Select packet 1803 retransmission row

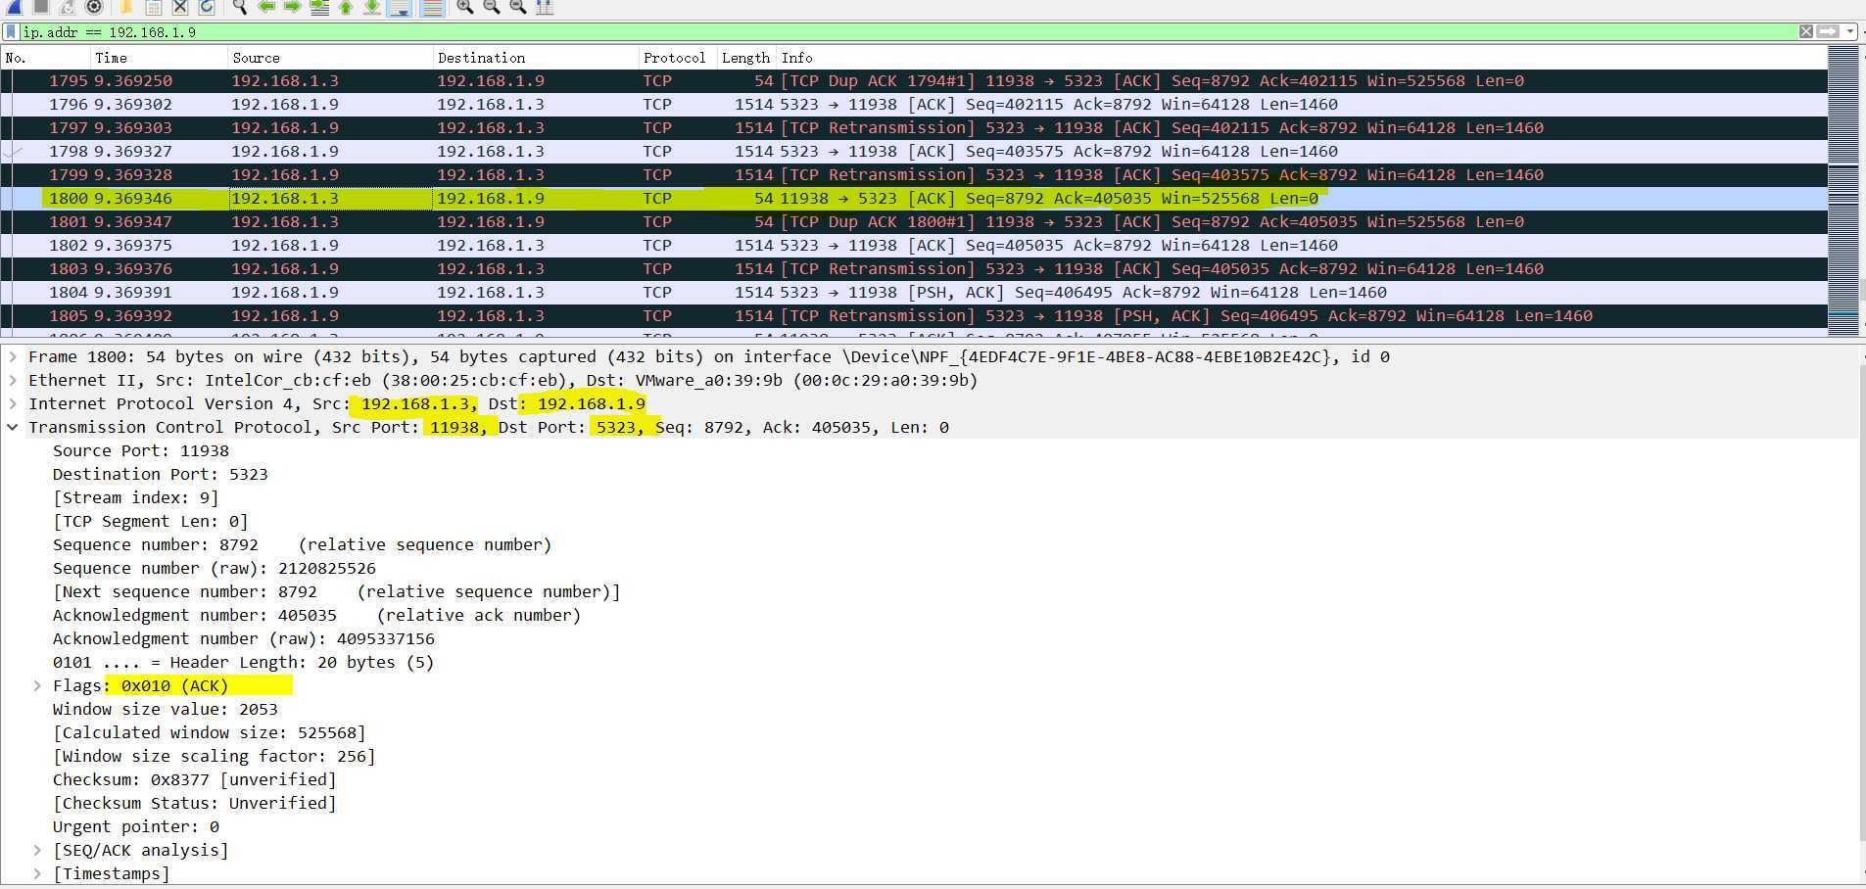click(914, 268)
